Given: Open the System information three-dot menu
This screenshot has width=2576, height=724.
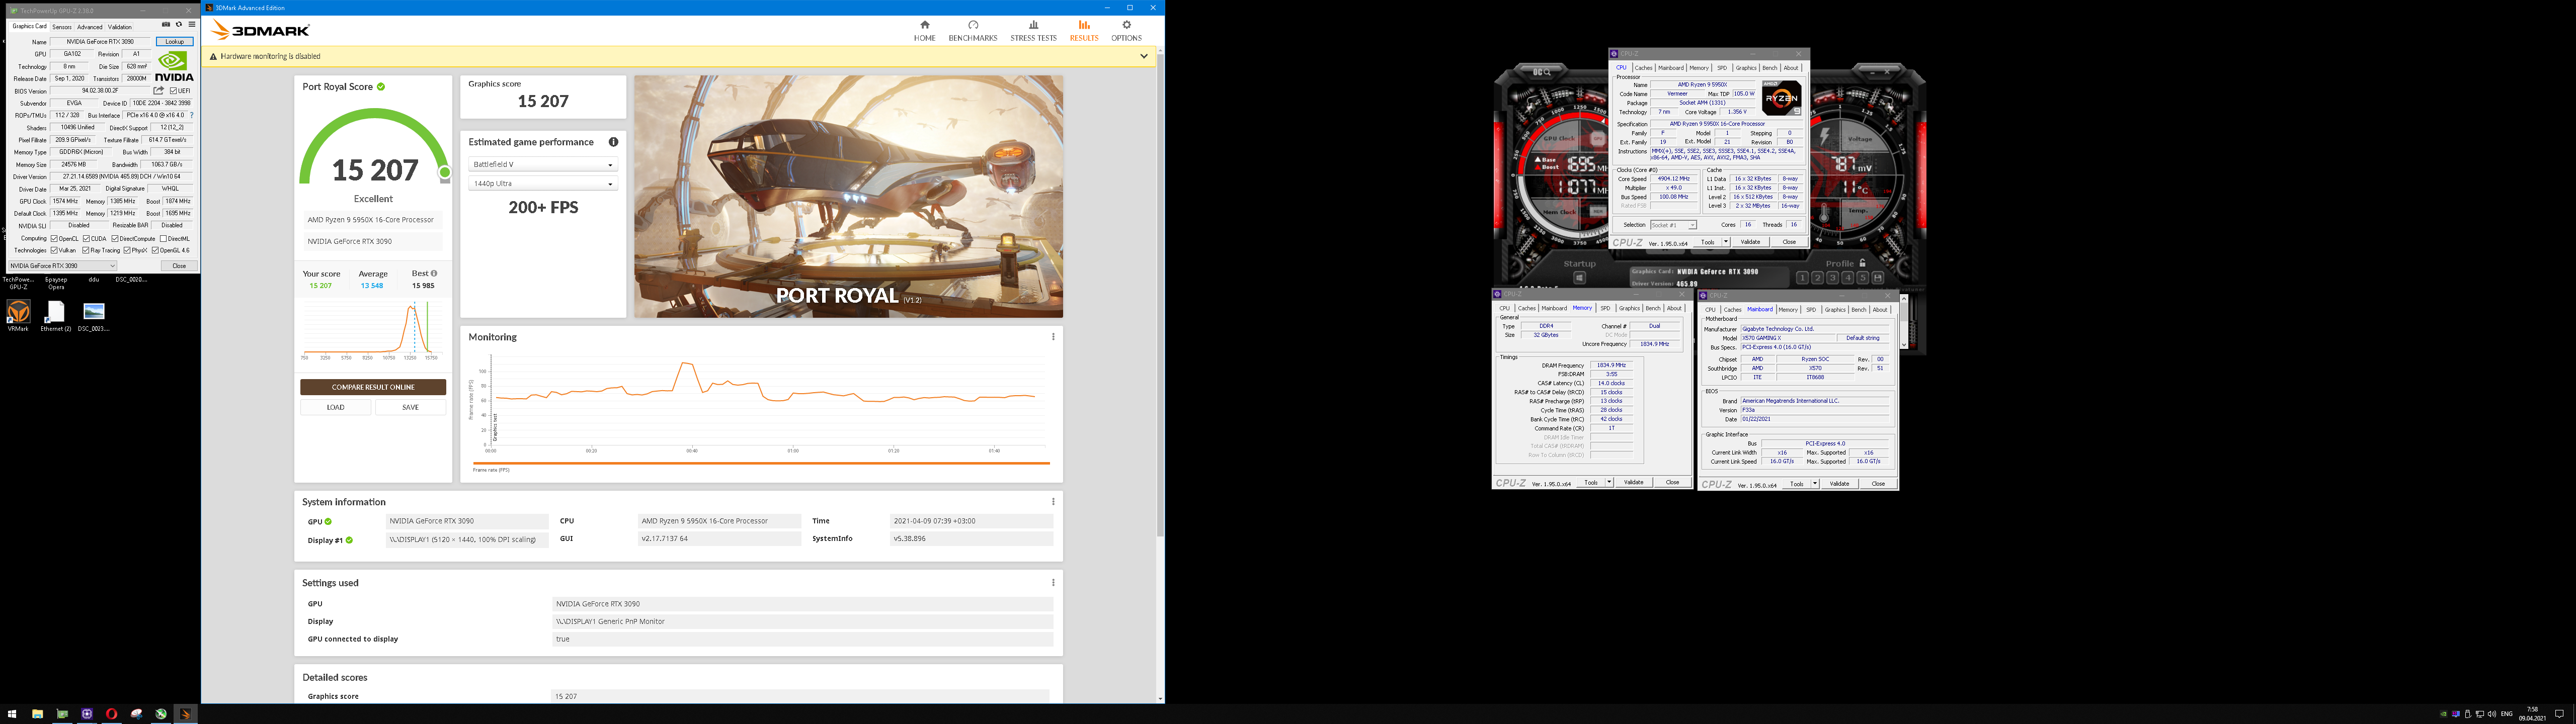Looking at the screenshot, I should tap(1053, 502).
